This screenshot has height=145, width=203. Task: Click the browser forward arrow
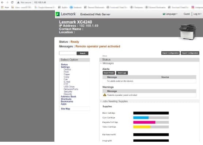point(7,2)
